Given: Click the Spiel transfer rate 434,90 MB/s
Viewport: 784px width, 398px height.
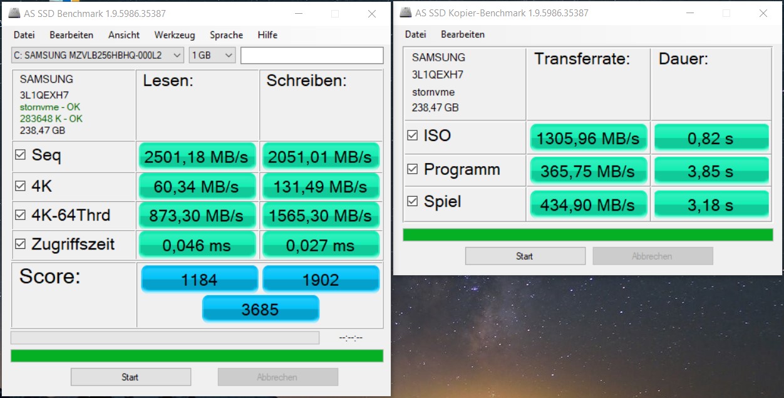Looking at the screenshot, I should 589,204.
